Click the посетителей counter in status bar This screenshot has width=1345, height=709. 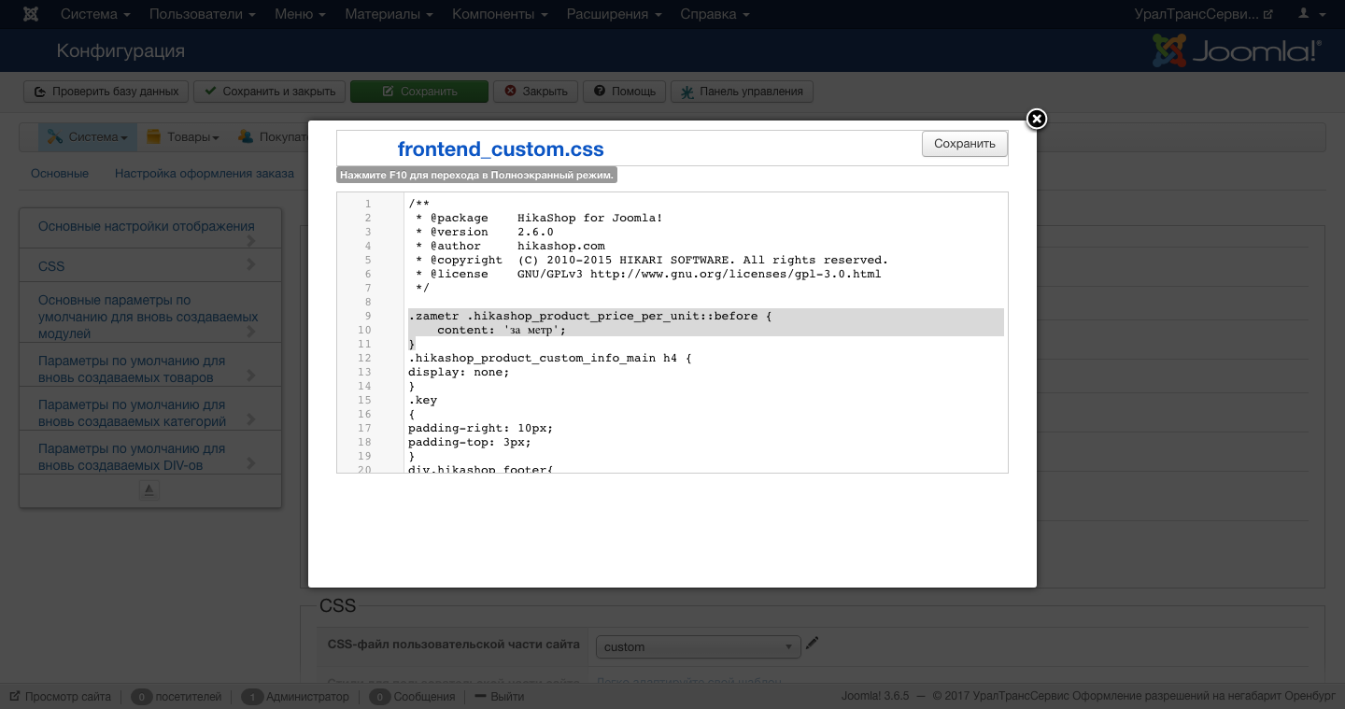(177, 697)
